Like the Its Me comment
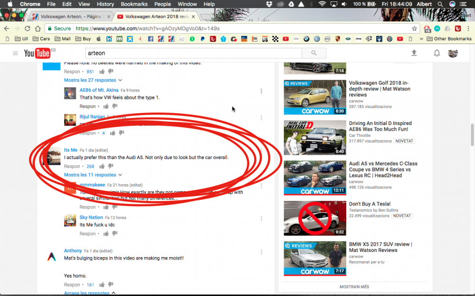The height and width of the screenshot is (296, 475). (x=102, y=166)
